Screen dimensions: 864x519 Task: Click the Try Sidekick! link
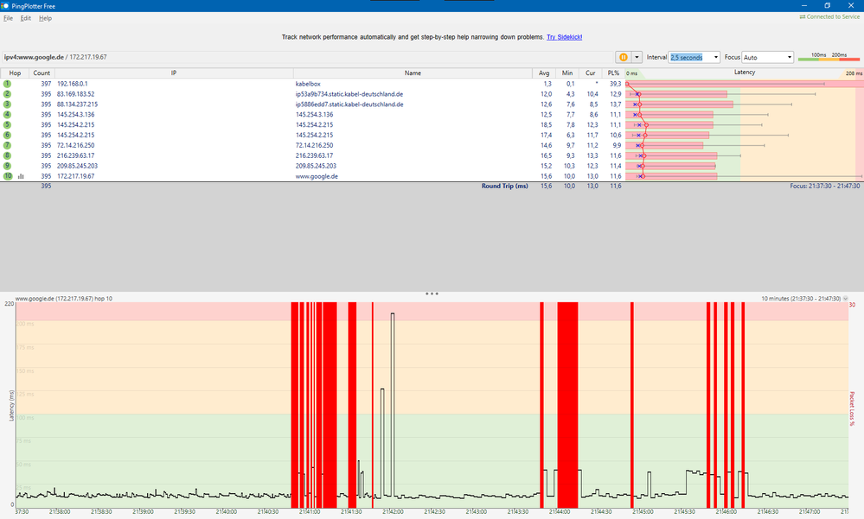click(564, 37)
